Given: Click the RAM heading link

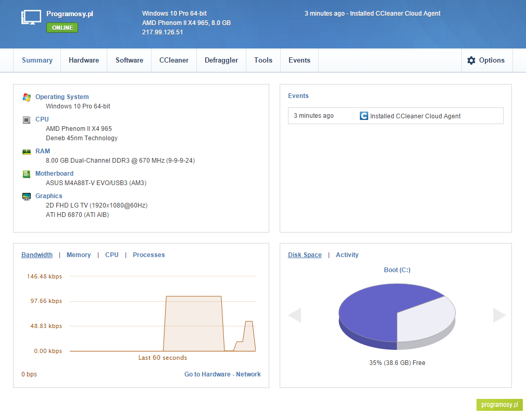Looking at the screenshot, I should coord(43,151).
